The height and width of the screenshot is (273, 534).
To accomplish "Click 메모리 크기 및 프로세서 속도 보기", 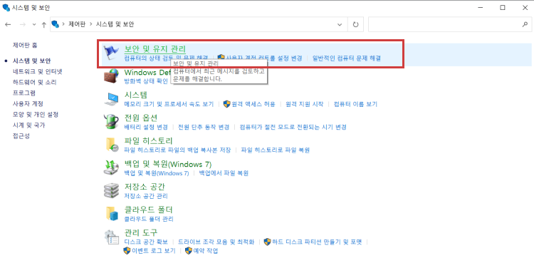I will pos(169,104).
